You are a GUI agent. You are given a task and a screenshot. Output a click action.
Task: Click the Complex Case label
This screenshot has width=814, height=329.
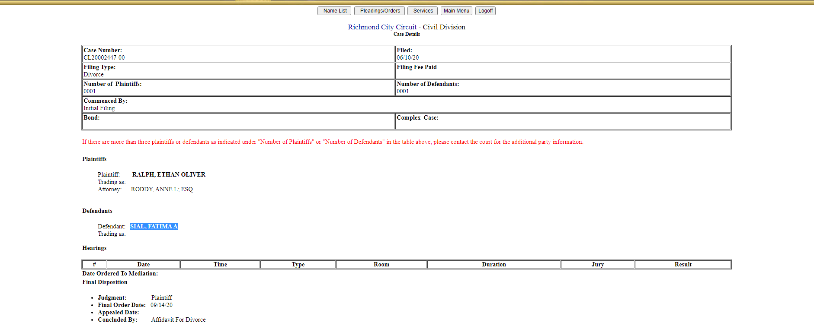point(417,117)
